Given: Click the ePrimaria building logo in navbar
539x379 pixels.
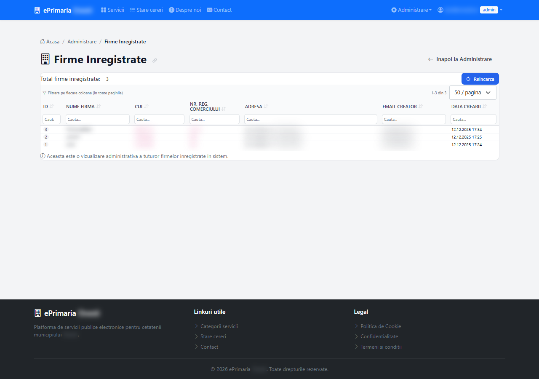Looking at the screenshot, I should [37, 10].
